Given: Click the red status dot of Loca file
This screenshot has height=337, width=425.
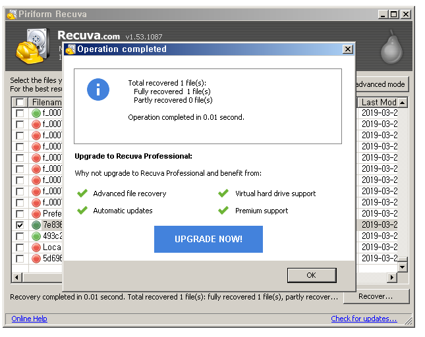Looking at the screenshot, I should 36,247.
